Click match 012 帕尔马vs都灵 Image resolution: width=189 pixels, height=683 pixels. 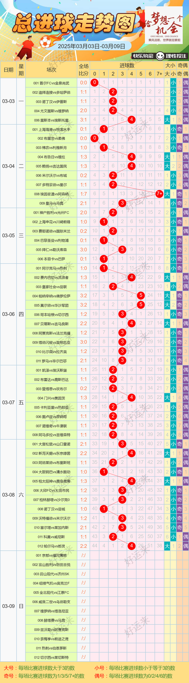(x=51, y=546)
